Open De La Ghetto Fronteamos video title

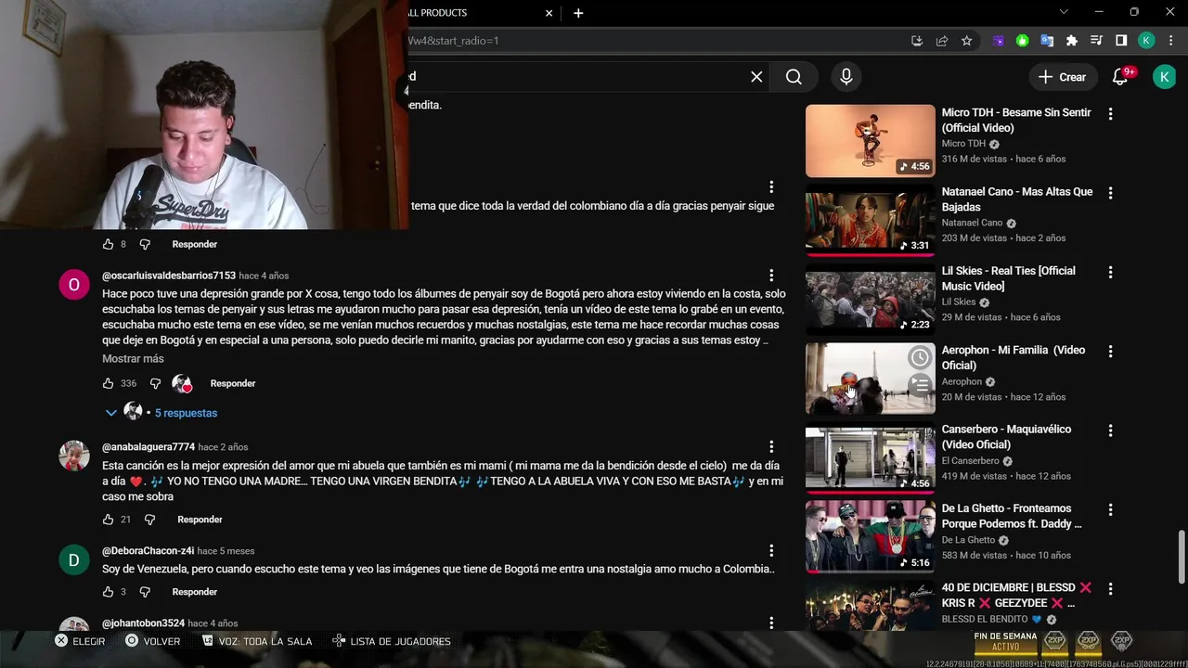pyautogui.click(x=1012, y=516)
